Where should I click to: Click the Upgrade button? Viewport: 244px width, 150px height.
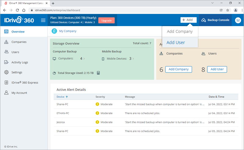pyautogui.click(x=106, y=20)
